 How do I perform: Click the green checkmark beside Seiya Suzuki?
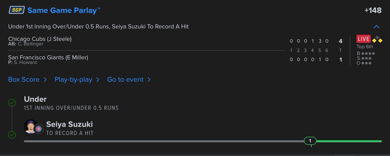(x=12, y=135)
